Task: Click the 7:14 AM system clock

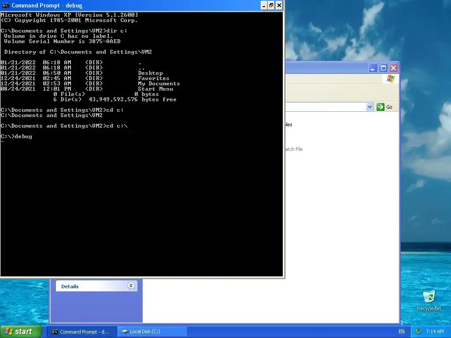Action: tap(435, 332)
